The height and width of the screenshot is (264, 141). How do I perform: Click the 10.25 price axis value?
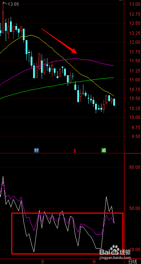click(135, 109)
